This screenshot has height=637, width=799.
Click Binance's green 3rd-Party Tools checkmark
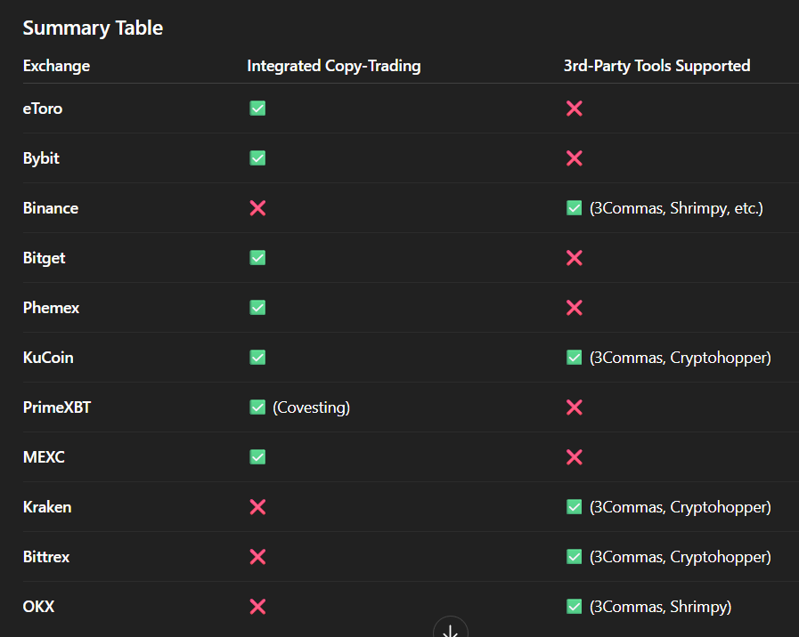pos(575,208)
